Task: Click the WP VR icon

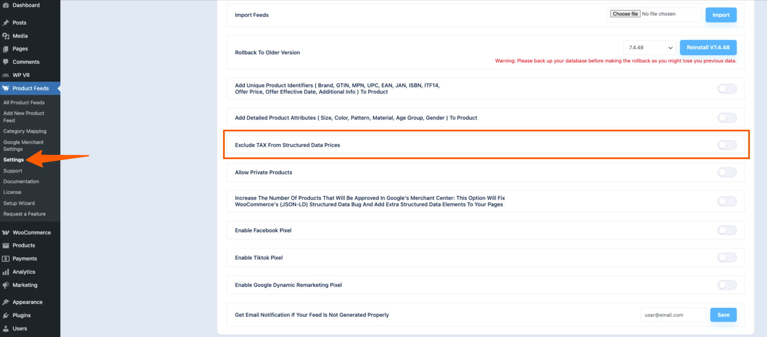Action: click(x=6, y=75)
